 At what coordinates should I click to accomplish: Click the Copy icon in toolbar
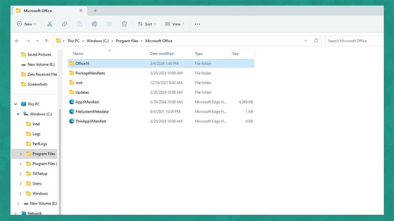(65, 24)
